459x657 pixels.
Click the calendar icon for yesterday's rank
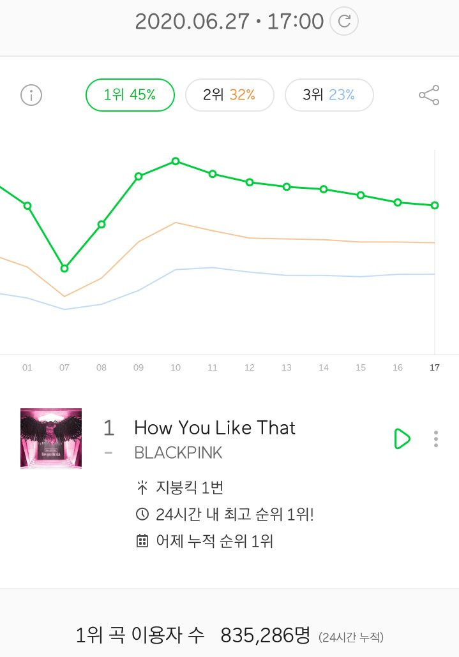pos(142,541)
